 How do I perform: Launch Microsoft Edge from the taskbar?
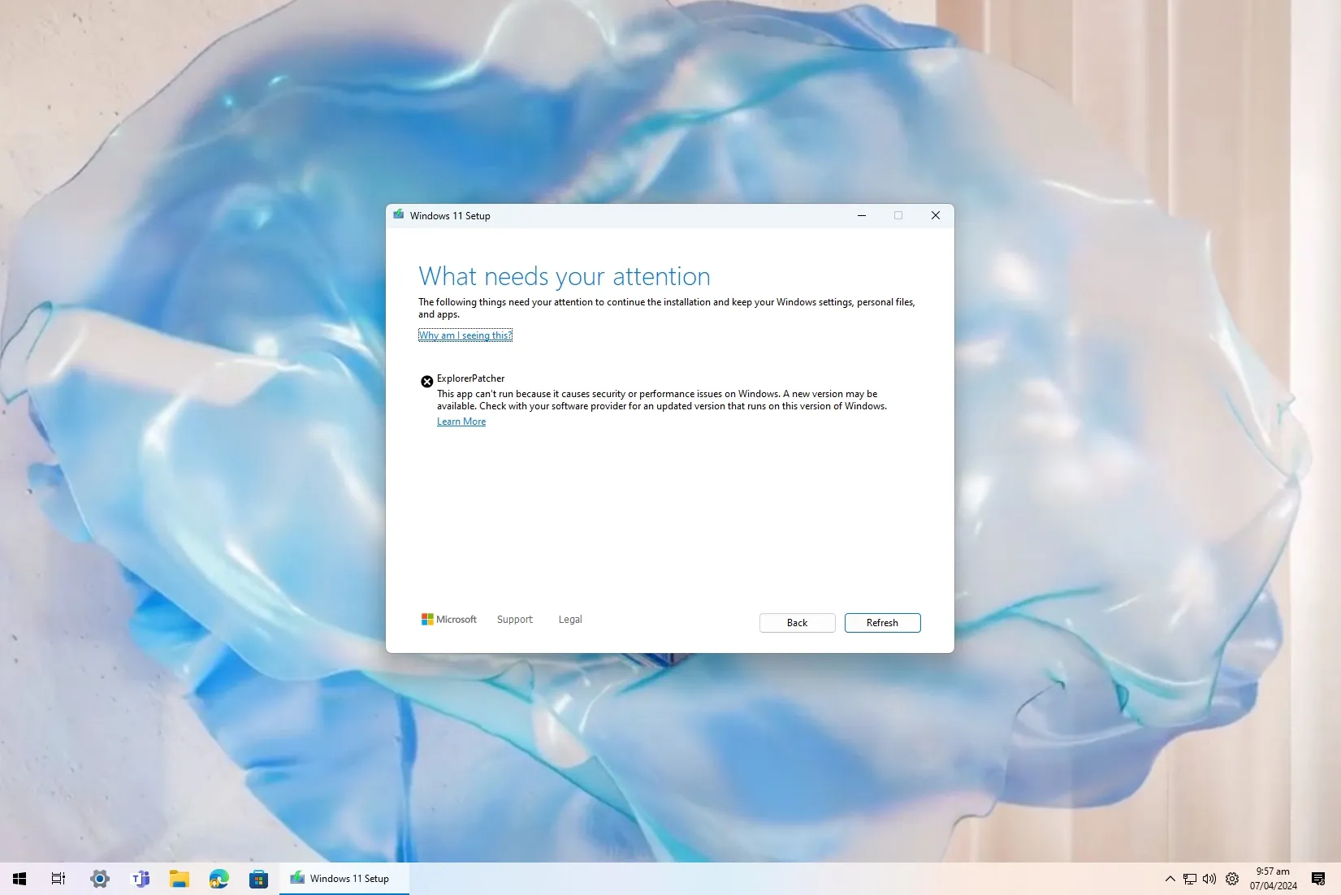[219, 879]
